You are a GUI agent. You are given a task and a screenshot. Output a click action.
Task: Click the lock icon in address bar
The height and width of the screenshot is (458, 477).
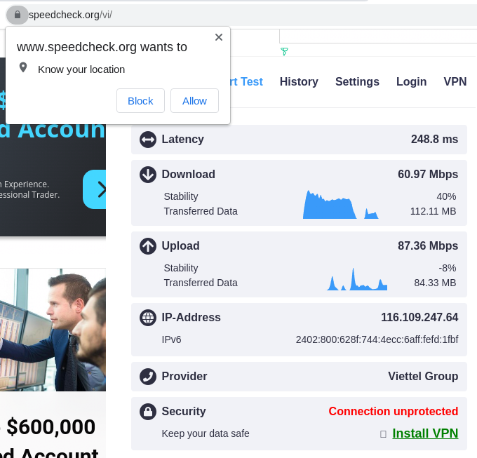(18, 15)
